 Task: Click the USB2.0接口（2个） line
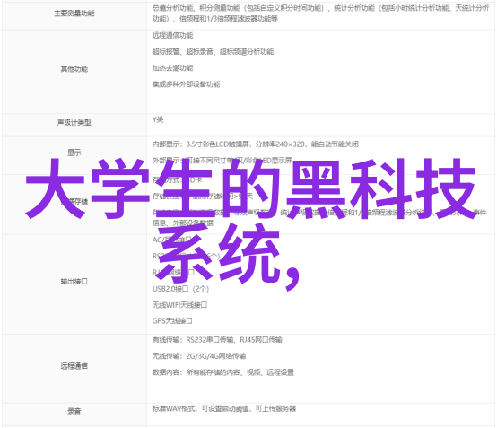180,289
